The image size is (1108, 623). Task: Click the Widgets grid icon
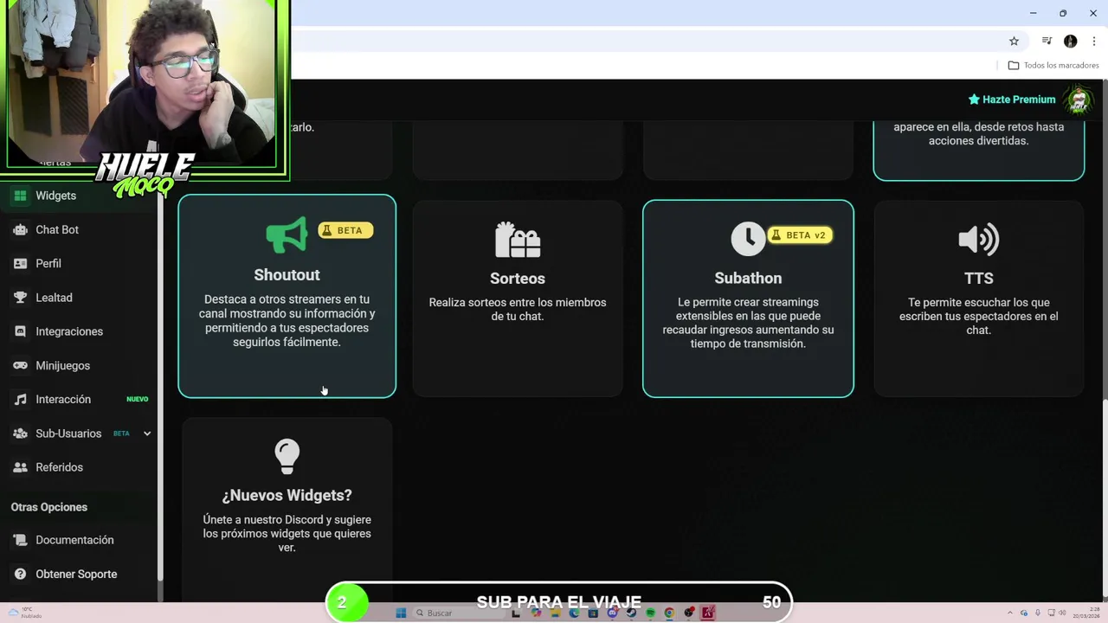point(20,196)
